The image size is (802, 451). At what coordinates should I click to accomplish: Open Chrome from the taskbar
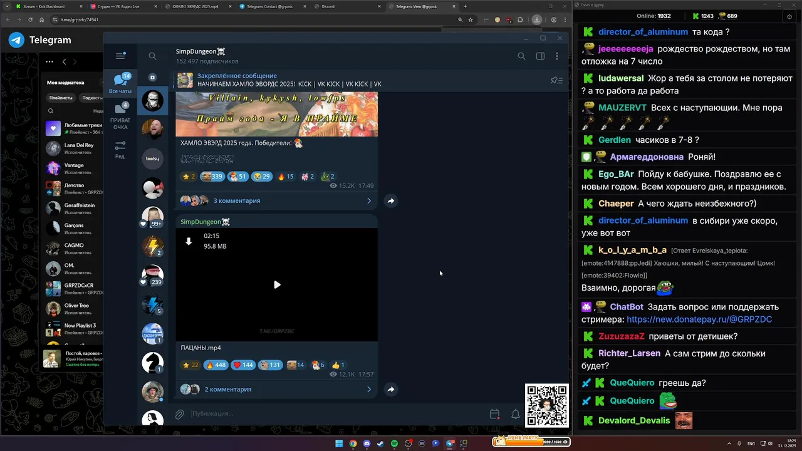(353, 443)
